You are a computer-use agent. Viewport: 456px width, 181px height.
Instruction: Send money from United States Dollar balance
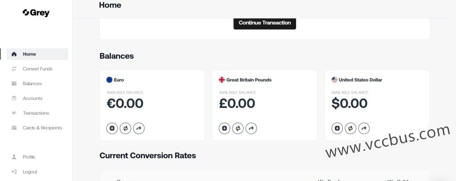pos(364,128)
